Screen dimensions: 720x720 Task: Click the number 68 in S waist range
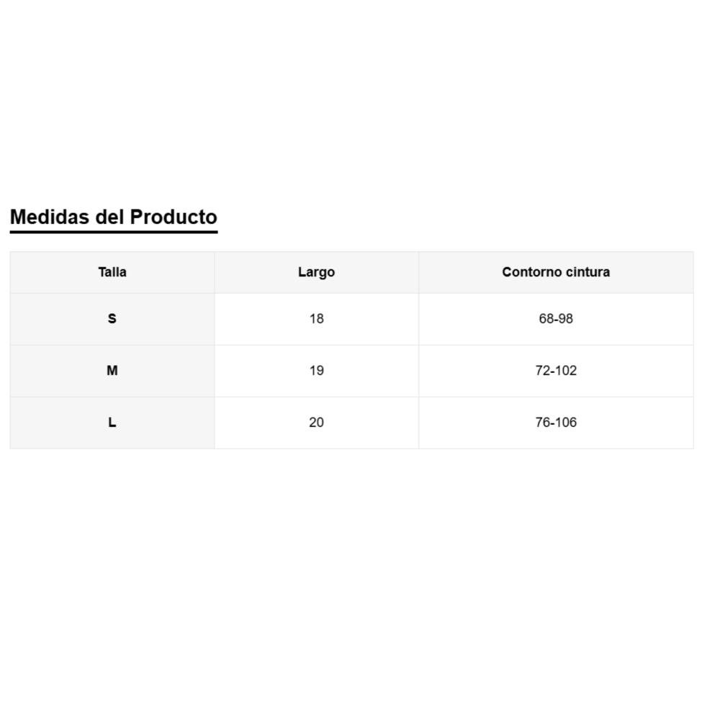pyautogui.click(x=546, y=318)
